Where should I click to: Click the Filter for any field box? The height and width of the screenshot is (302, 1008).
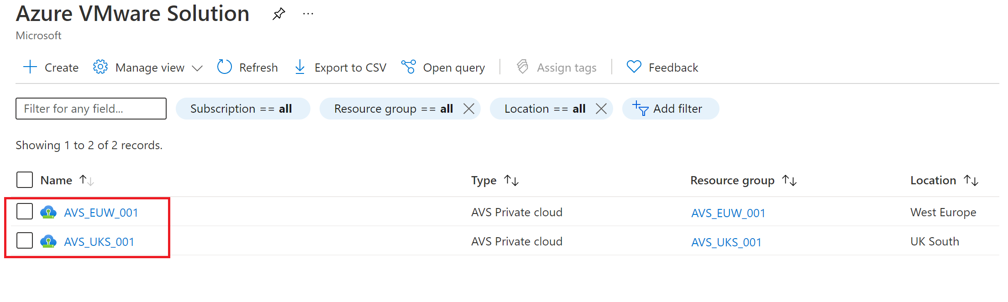(x=91, y=109)
